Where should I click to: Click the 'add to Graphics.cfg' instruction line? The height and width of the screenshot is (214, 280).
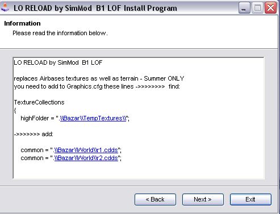click(x=97, y=86)
